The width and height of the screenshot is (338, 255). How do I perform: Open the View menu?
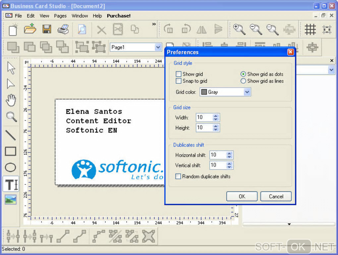pos(44,16)
